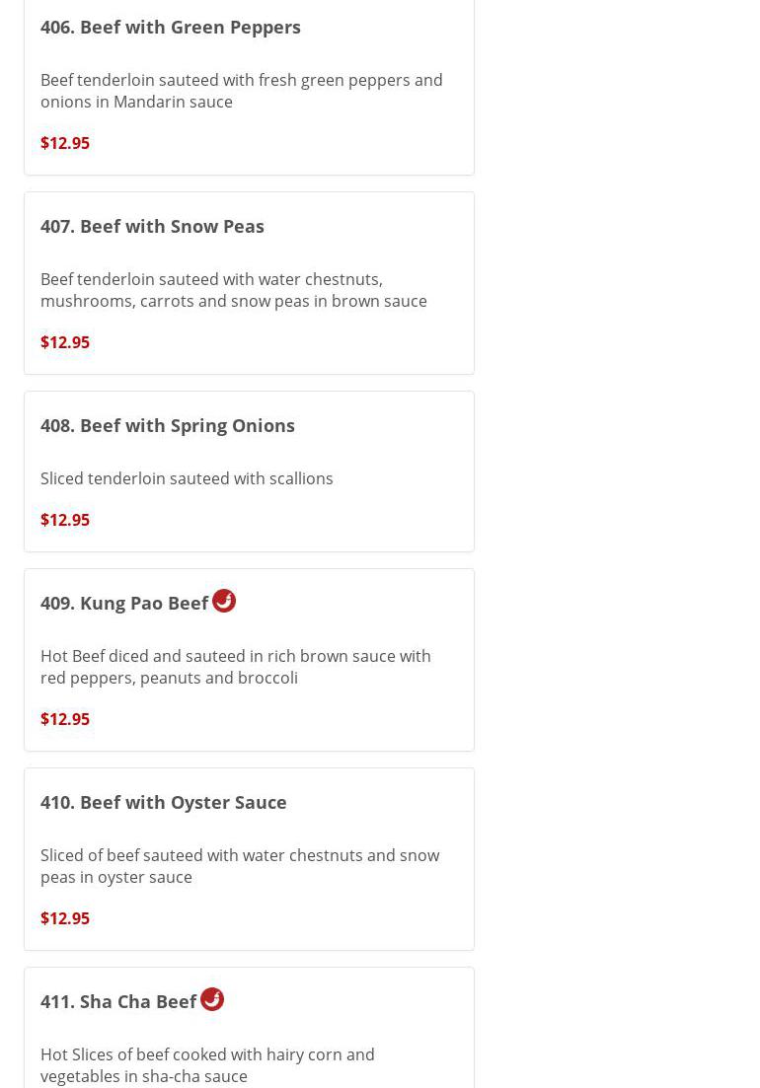The width and height of the screenshot is (760, 1088).
Task: Click the water chestnuts in oyster sauce description
Action: pyautogui.click(x=240, y=866)
